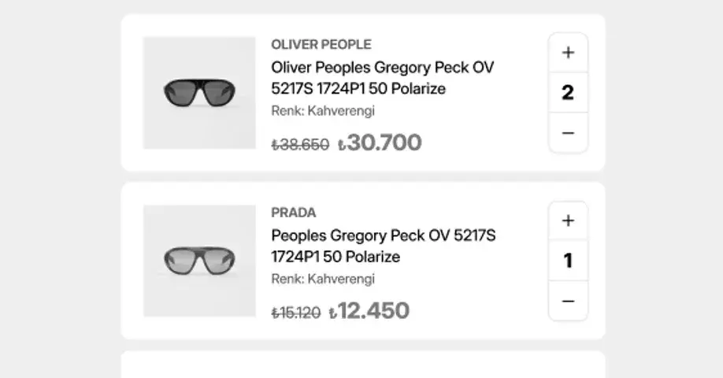The image size is (723, 378).
Task: Decrease quantity of Oliver Peoples sunglasses
Action: pyautogui.click(x=568, y=133)
